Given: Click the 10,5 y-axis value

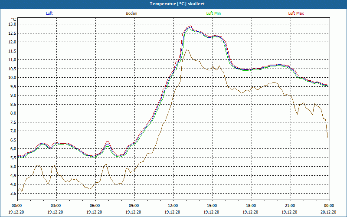Looking at the screenshot, I should pyautogui.click(x=13, y=69).
